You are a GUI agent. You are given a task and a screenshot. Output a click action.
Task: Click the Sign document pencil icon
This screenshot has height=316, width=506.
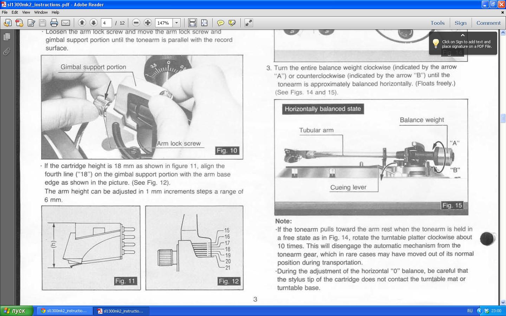tap(31, 23)
